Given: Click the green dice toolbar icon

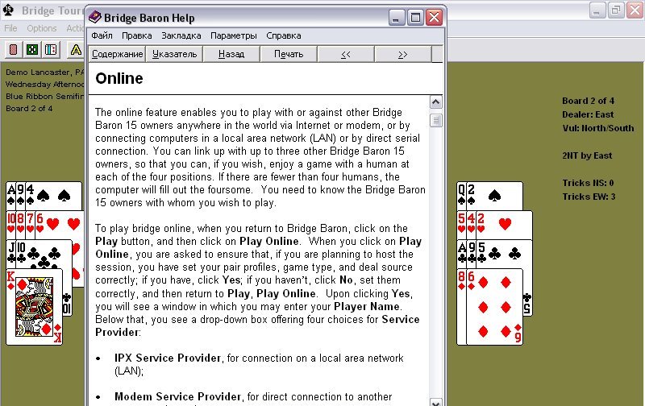Looking at the screenshot, I should click(x=32, y=50).
